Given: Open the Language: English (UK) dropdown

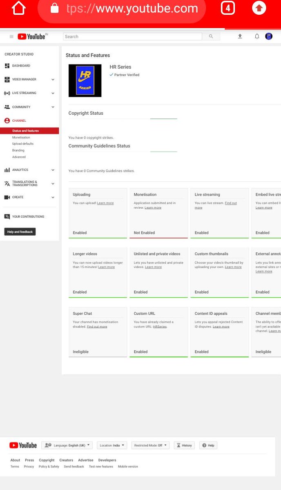Looking at the screenshot, I should pos(67,445).
